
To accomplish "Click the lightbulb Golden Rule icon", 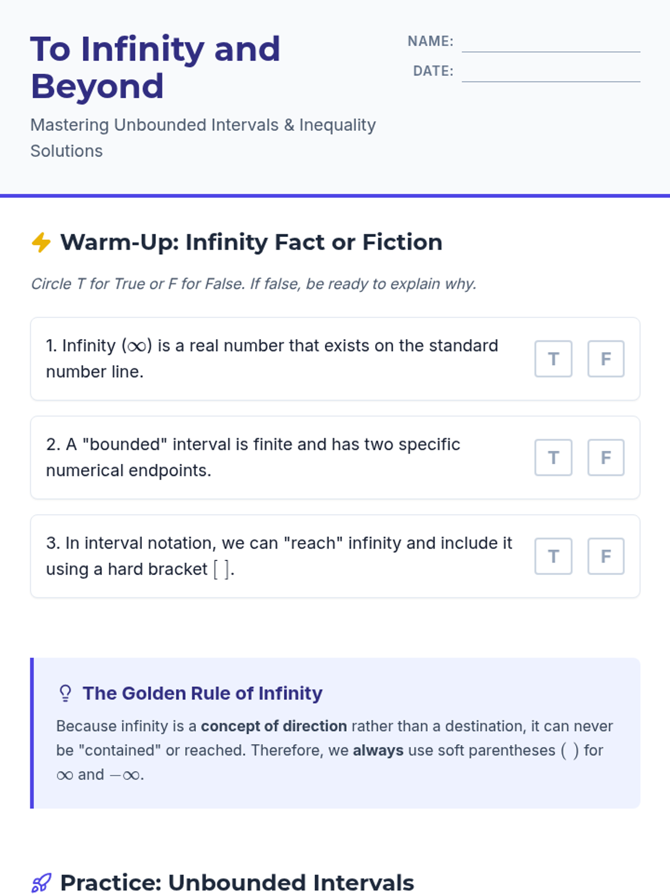I will pos(65,693).
